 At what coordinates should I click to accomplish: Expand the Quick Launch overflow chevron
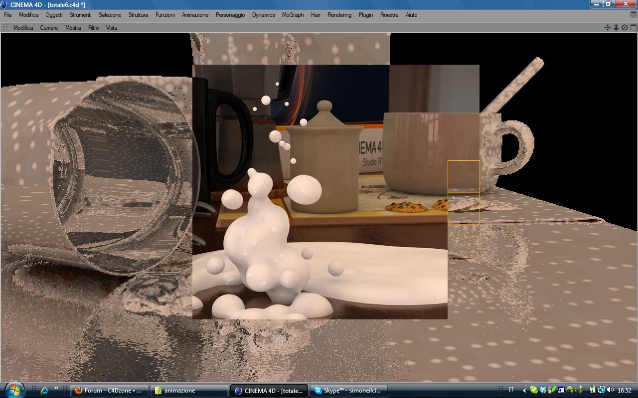(56, 389)
